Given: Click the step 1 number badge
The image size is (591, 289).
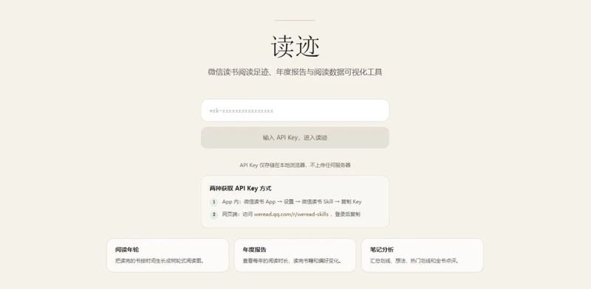Looking at the screenshot, I should [x=213, y=202].
